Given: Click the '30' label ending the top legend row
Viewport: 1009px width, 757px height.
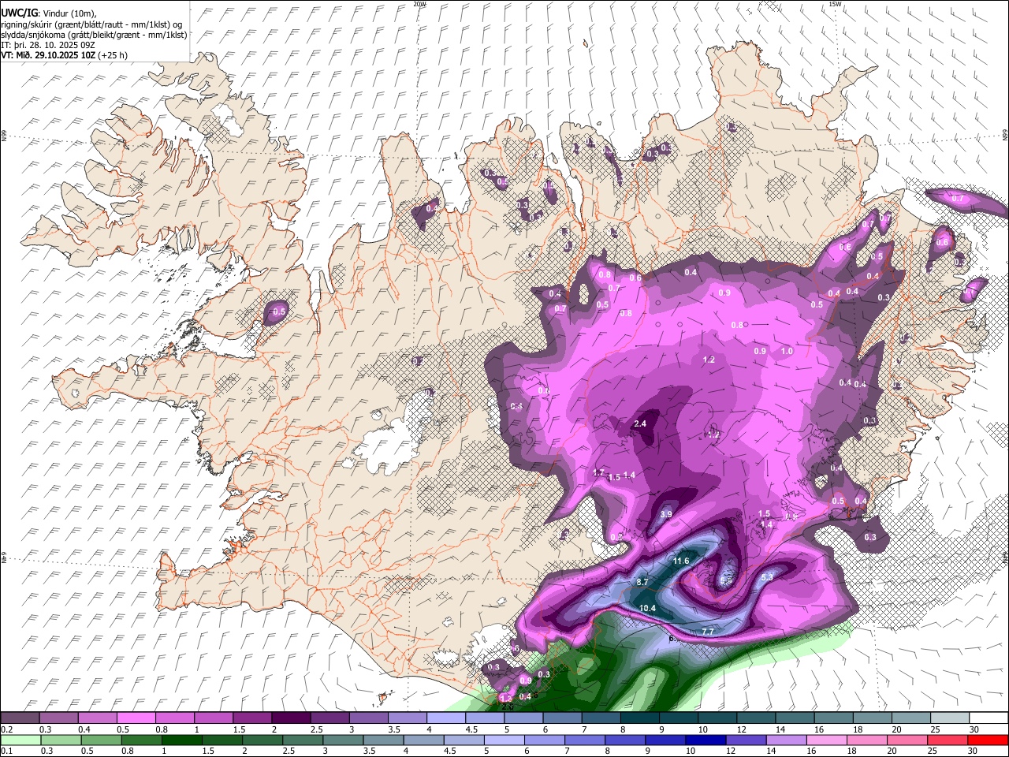Looking at the screenshot, I should coord(974,729).
